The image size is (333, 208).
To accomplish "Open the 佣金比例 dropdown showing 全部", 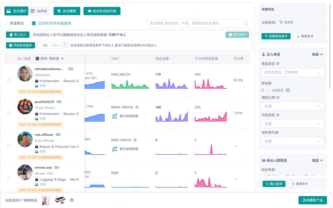I will click(x=292, y=106).
